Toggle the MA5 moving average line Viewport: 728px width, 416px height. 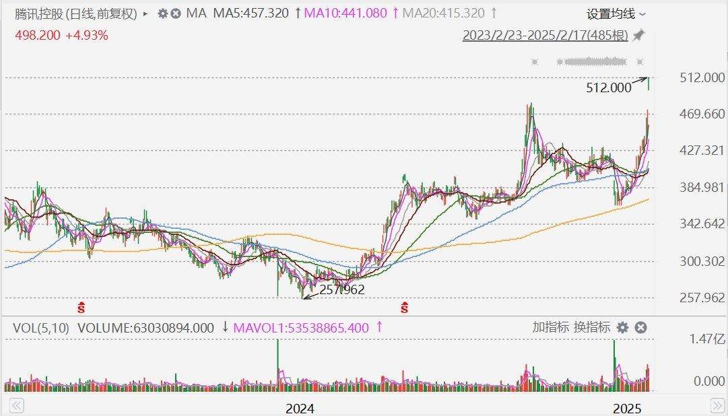coord(251,13)
